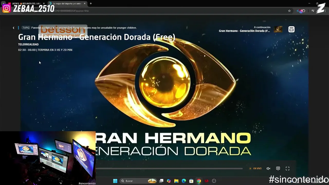Screen dimensions: 329x185
Task: Click the taskbar Buscar search box
Action: tap(139, 181)
